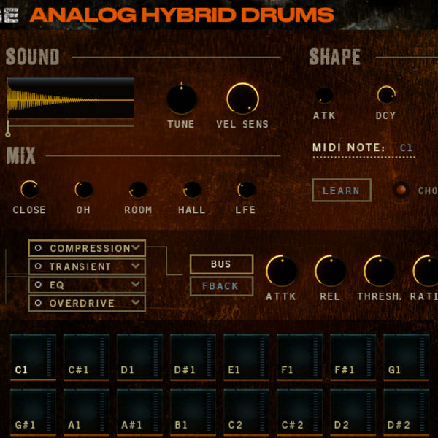Expand the OVERDRIVE dropdown arrow
This screenshot has width=438, height=438.
tap(136, 302)
